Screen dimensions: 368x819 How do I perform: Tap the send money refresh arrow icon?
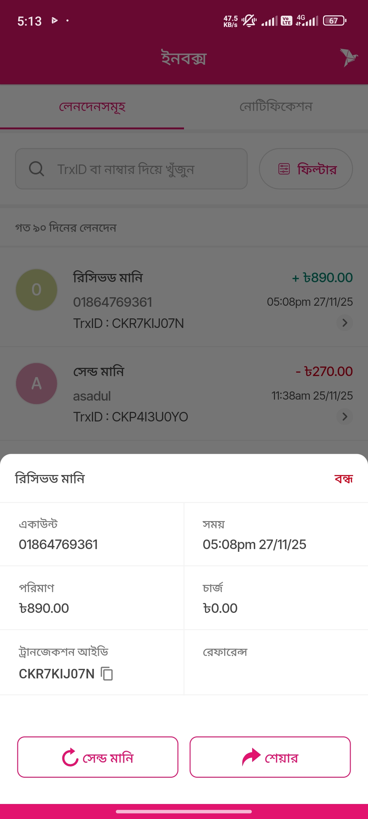(70, 757)
